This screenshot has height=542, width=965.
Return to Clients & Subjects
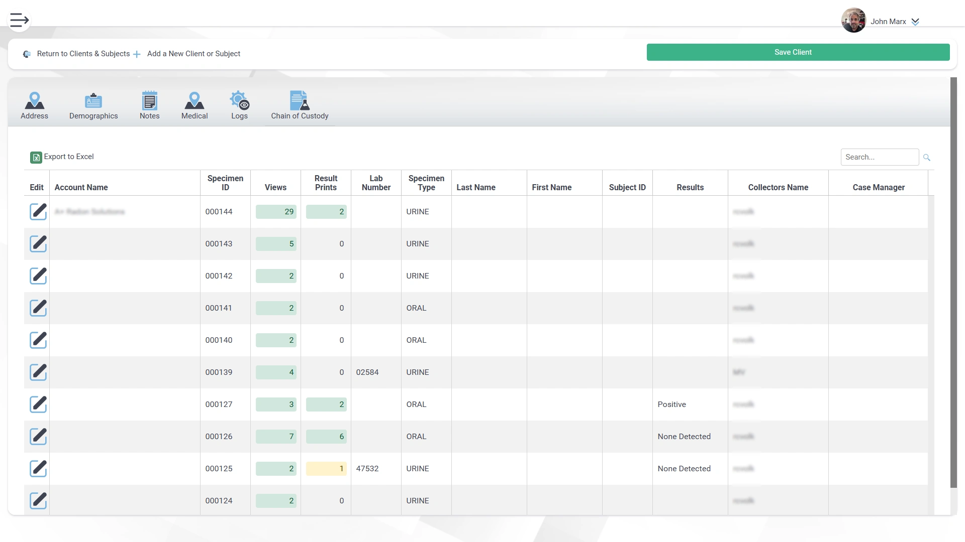(83, 54)
